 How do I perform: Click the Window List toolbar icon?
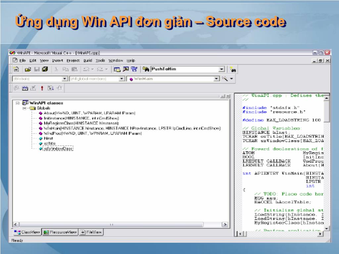[x=134, y=69]
